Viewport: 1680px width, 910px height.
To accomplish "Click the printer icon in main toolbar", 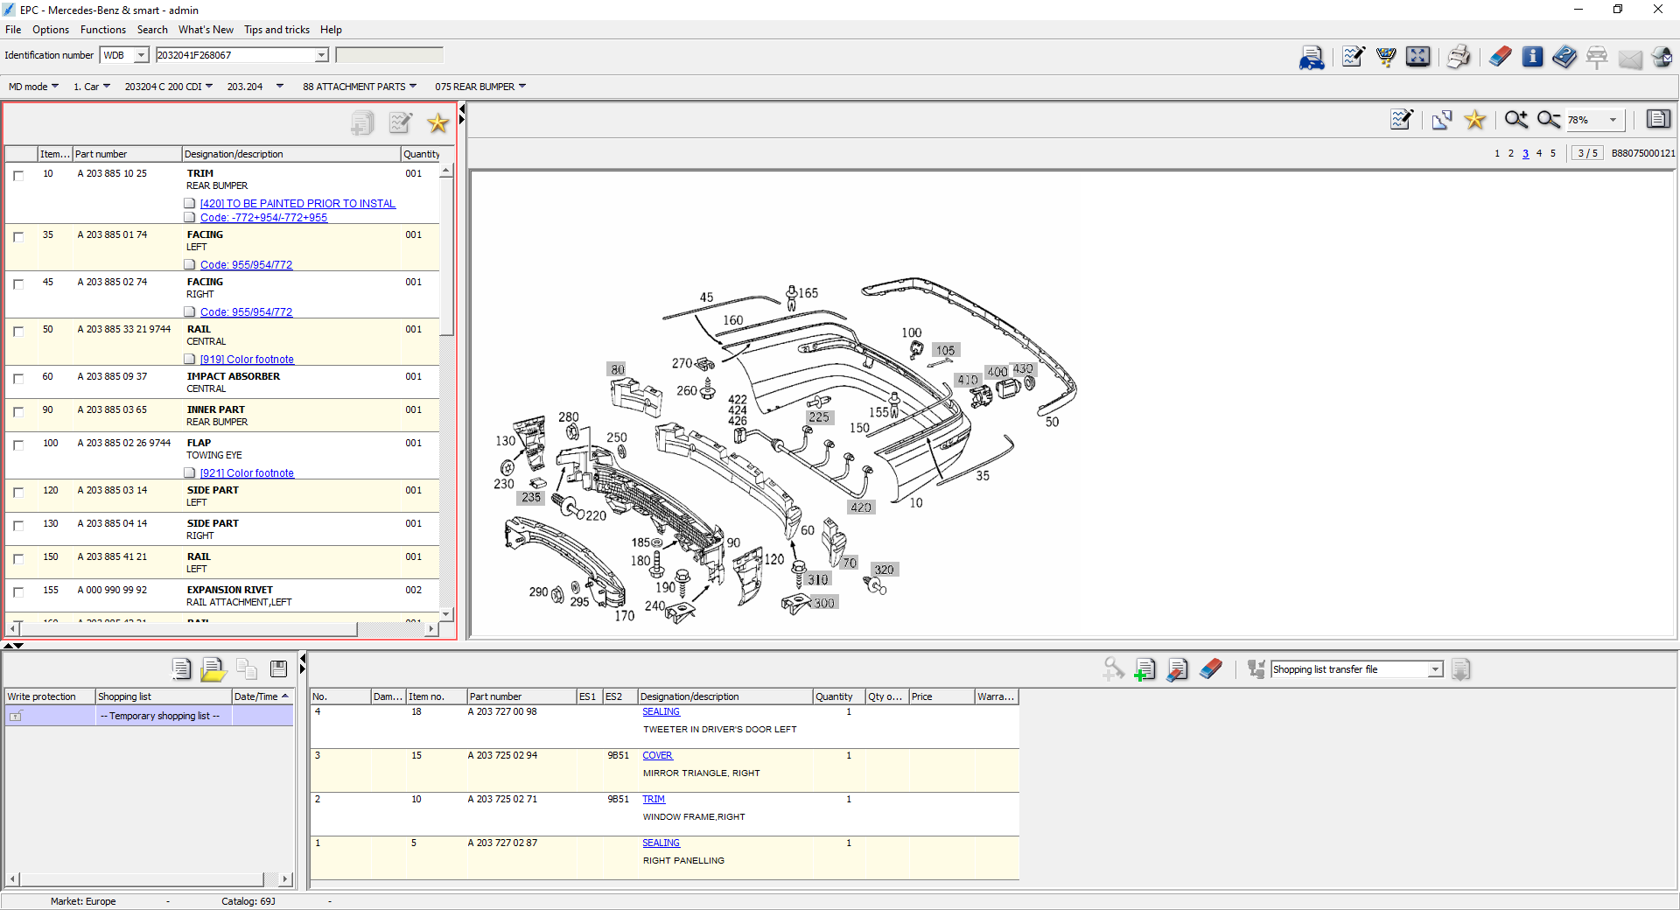I will pyautogui.click(x=1458, y=58).
